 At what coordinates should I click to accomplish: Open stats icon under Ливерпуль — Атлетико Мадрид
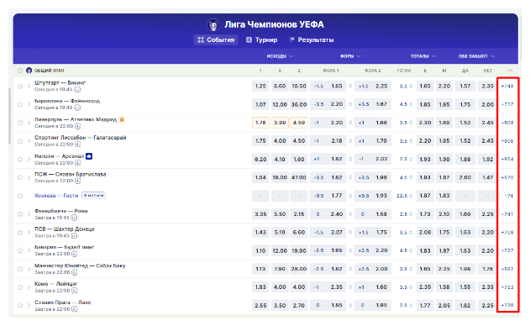tap(78, 126)
